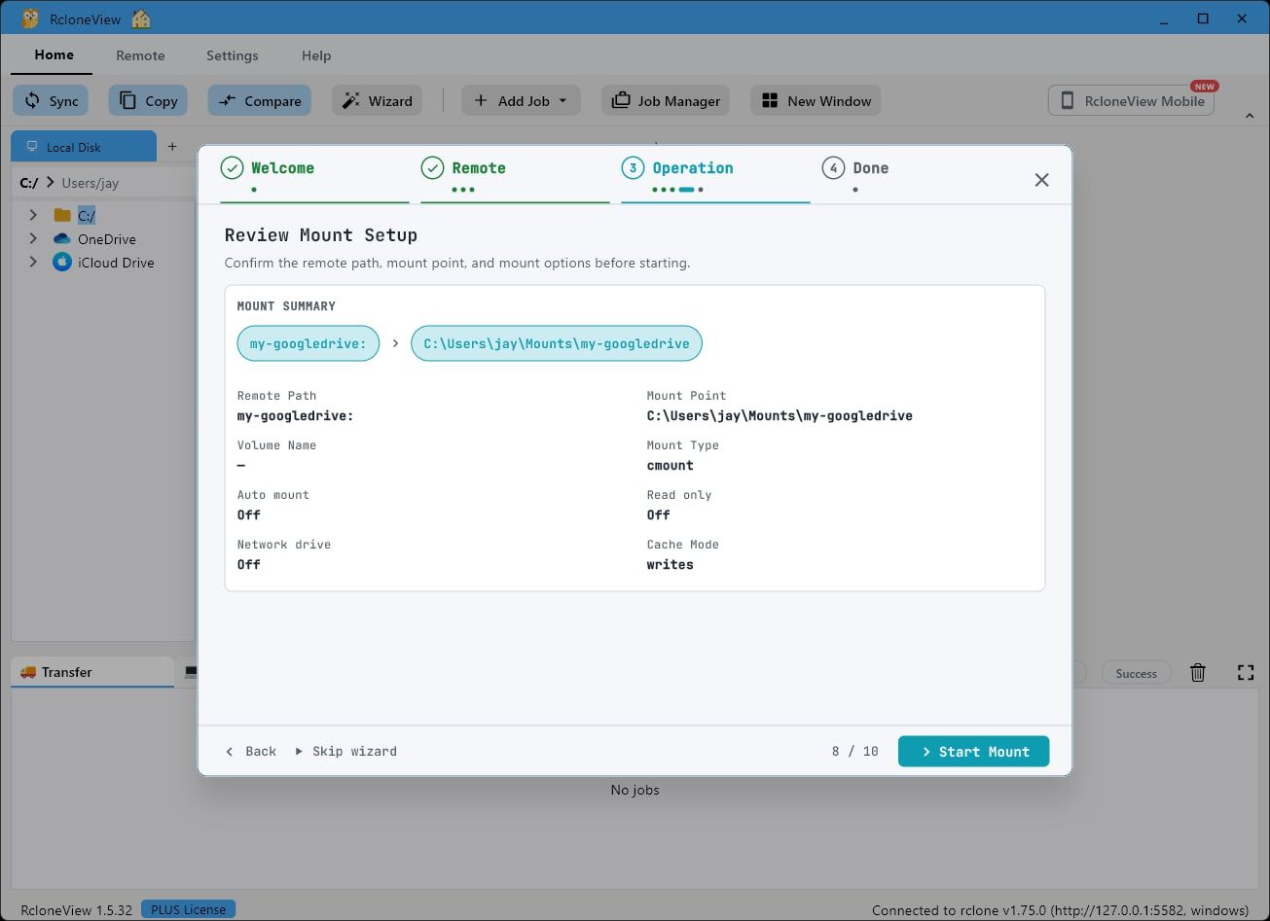The height and width of the screenshot is (921, 1270).
Task: Click the Copy toolbar button
Action: click(149, 100)
